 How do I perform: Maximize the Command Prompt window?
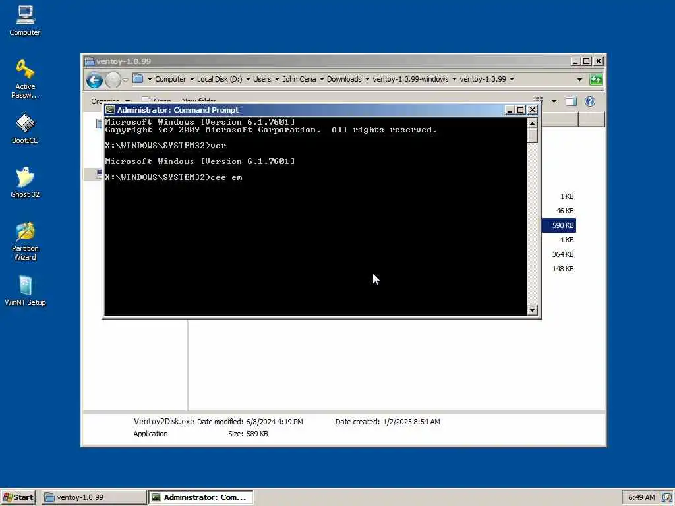click(521, 110)
